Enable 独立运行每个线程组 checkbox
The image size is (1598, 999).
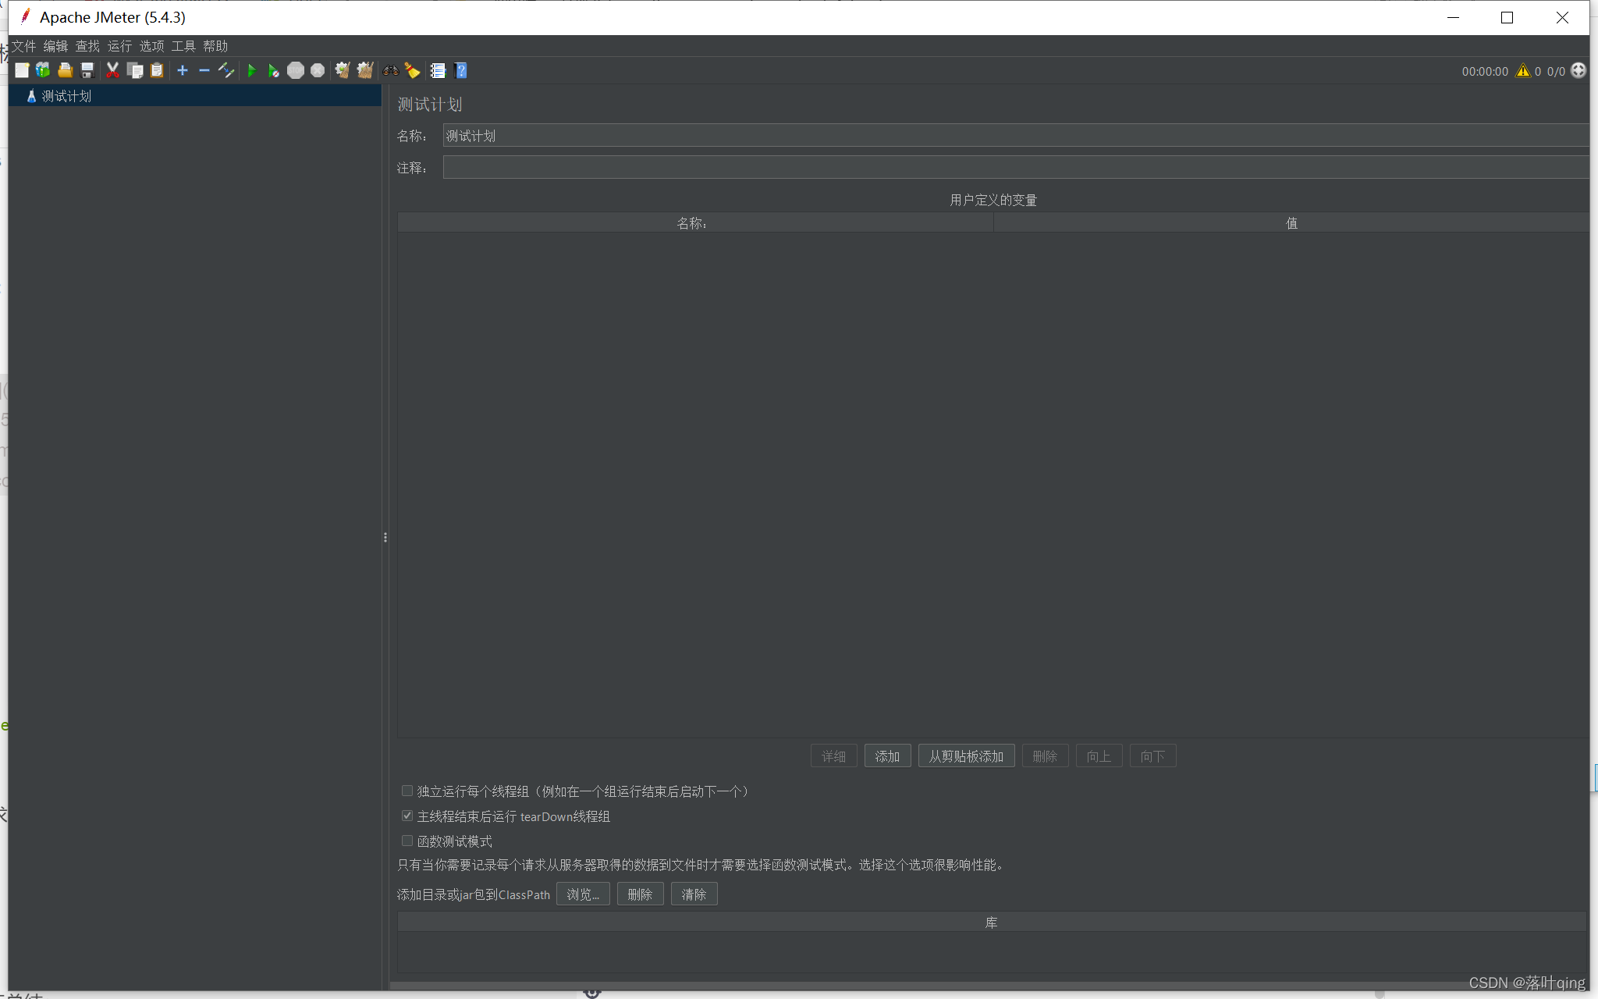[407, 791]
